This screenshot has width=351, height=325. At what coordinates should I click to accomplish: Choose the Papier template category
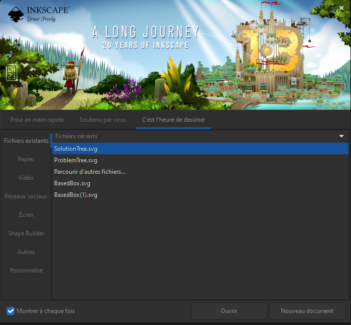tap(26, 159)
